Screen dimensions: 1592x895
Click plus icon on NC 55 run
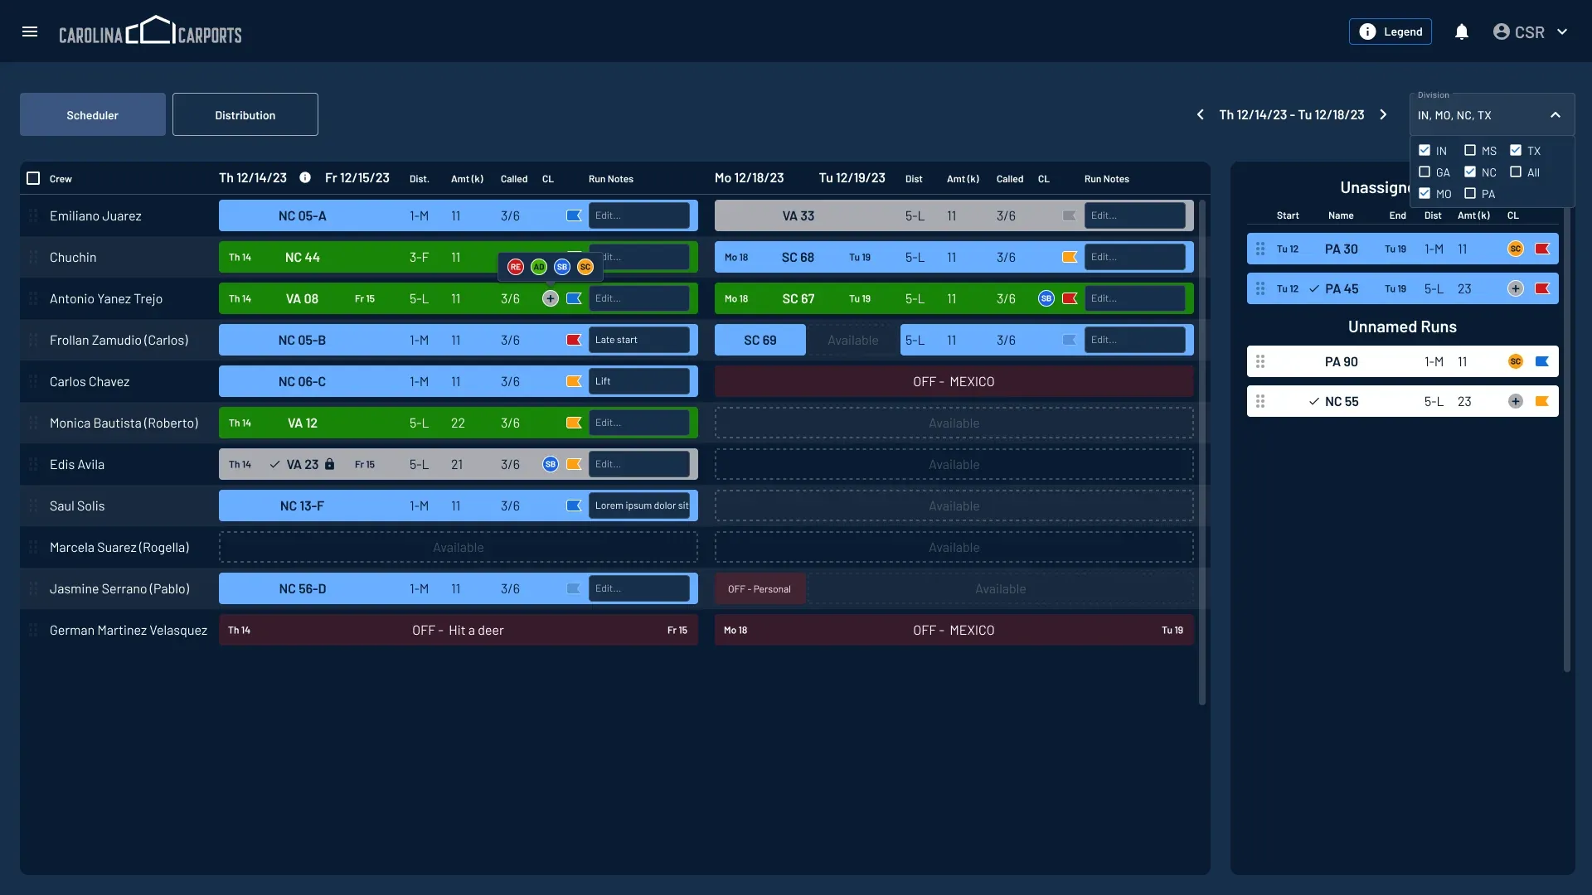point(1516,401)
